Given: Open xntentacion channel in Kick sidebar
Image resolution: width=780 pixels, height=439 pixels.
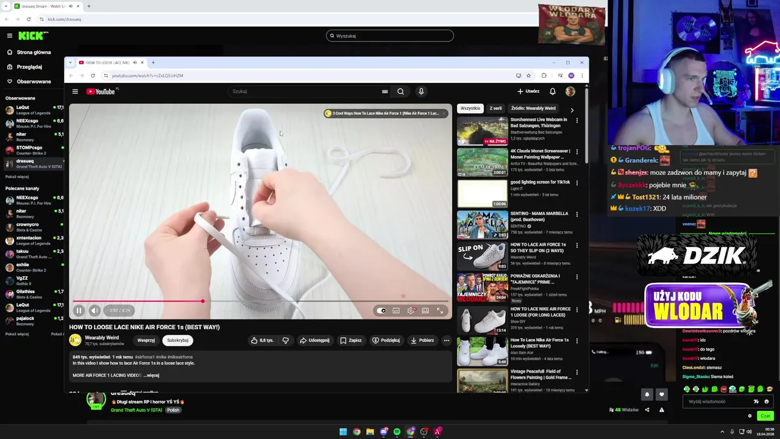Looking at the screenshot, I should [x=32, y=240].
